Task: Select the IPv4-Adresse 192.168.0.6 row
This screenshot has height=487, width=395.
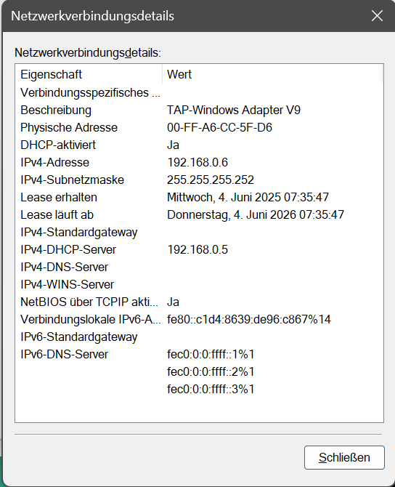Action: (x=199, y=162)
